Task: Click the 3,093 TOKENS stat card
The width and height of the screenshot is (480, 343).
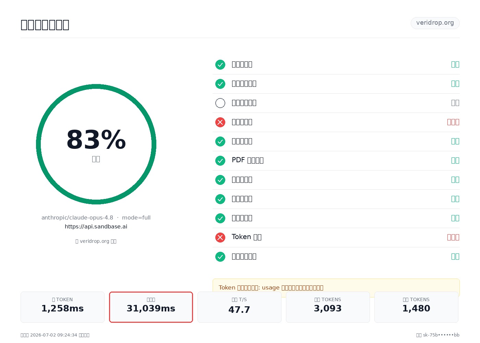Action: click(x=328, y=307)
